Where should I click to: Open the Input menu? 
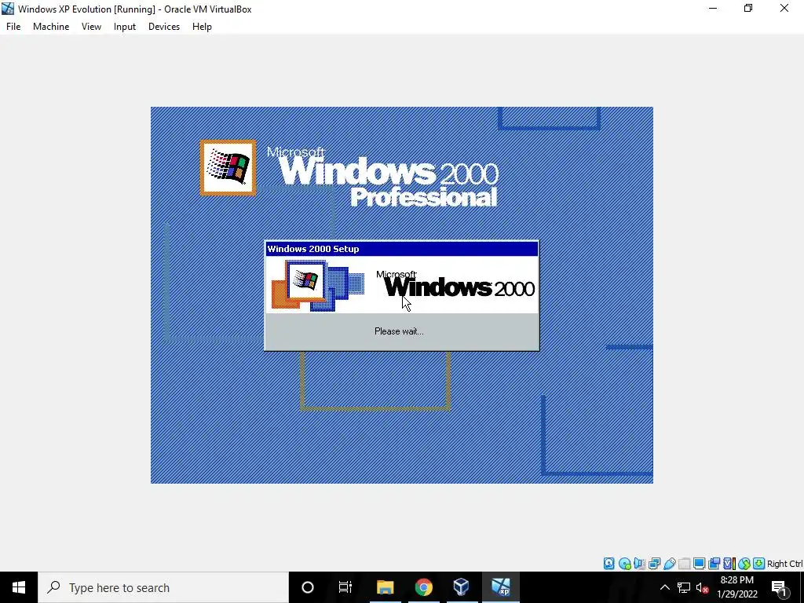click(125, 27)
